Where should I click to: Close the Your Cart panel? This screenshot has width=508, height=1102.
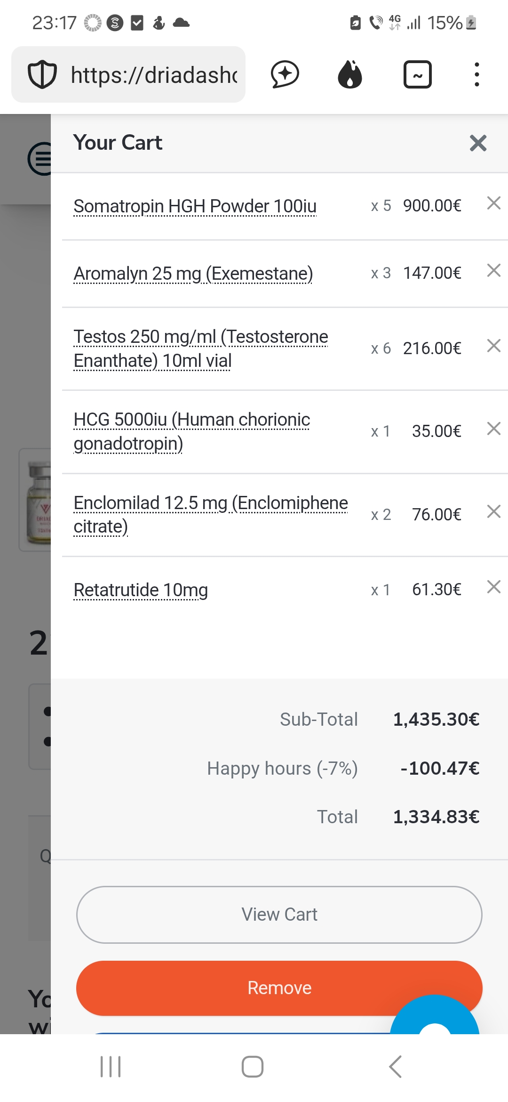478,143
